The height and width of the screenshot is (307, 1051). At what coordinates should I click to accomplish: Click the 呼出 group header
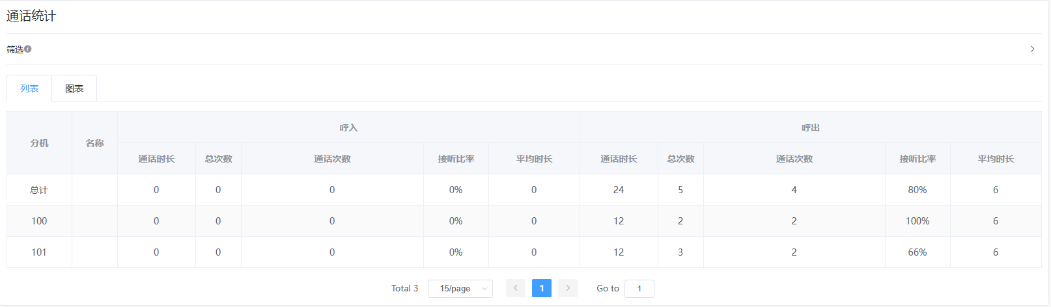810,127
